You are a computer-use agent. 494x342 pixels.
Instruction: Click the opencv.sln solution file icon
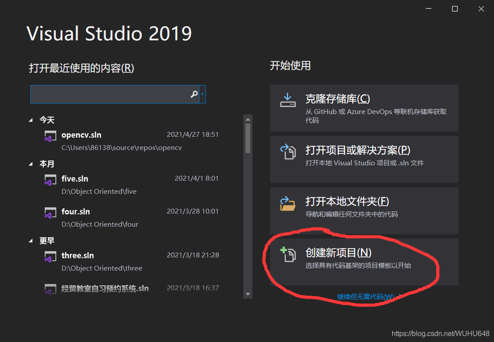click(50, 136)
